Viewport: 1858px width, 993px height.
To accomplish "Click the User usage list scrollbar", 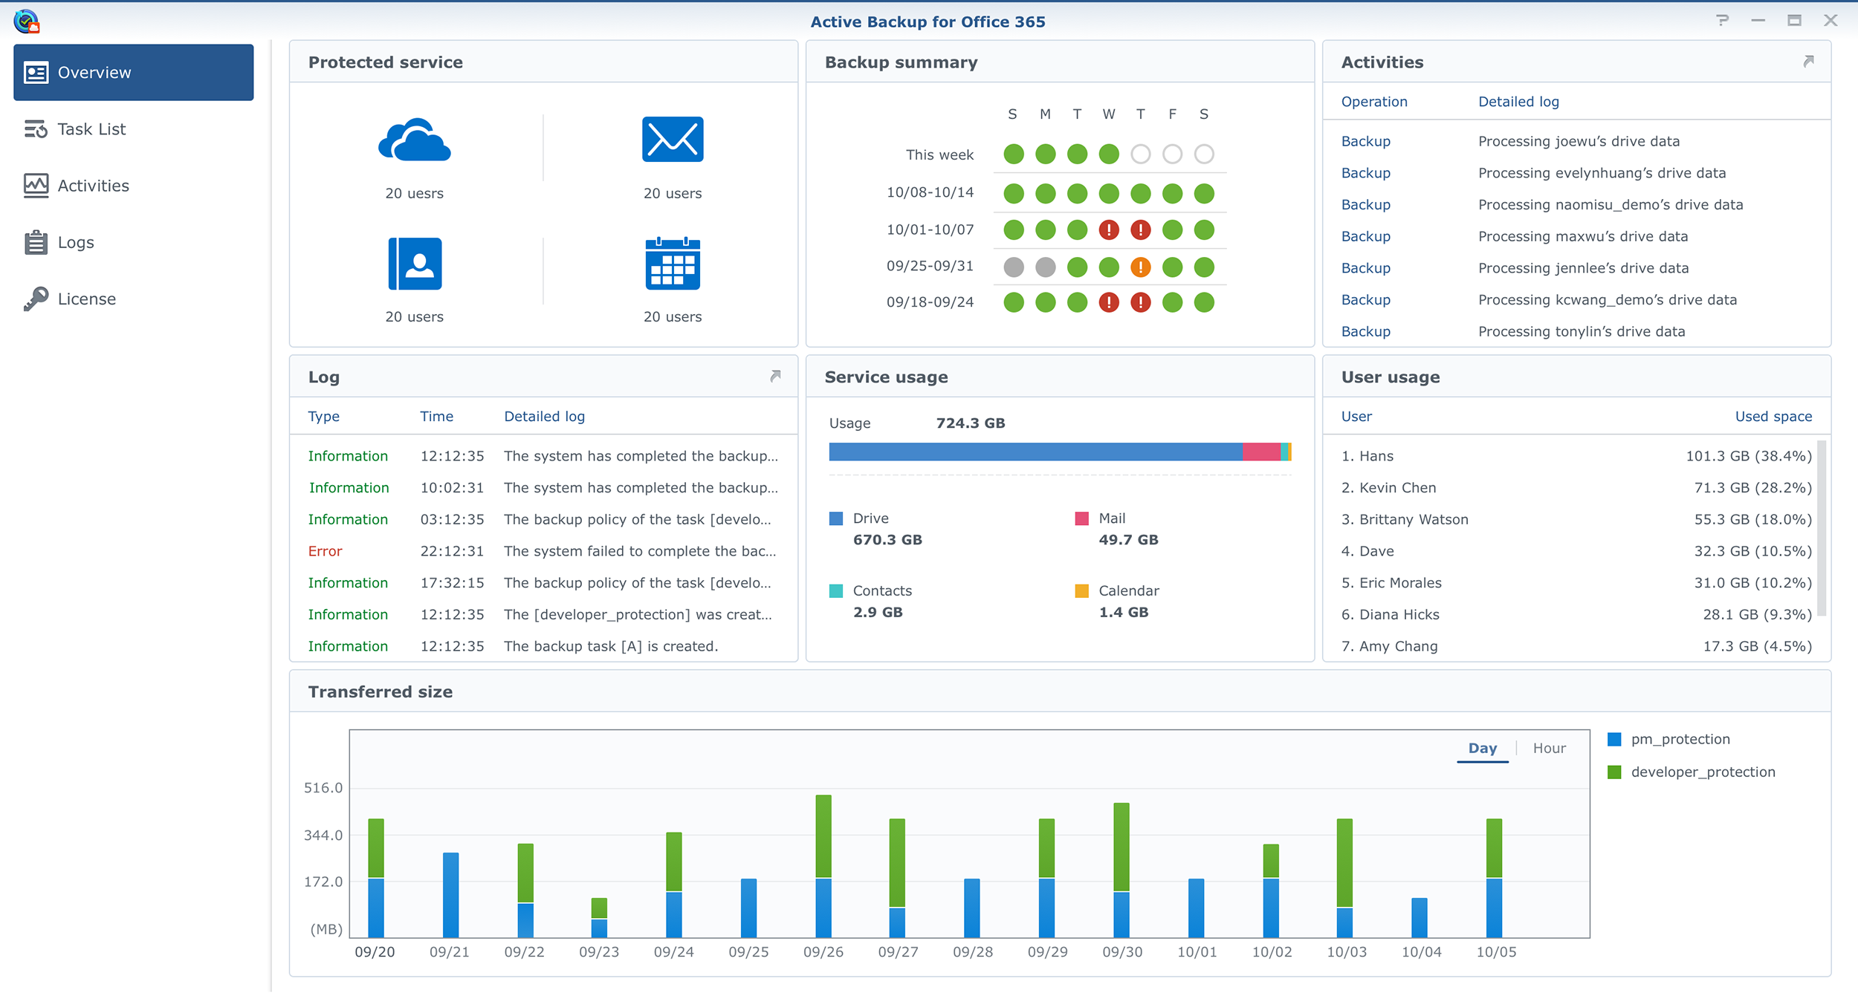I will click(x=1821, y=527).
